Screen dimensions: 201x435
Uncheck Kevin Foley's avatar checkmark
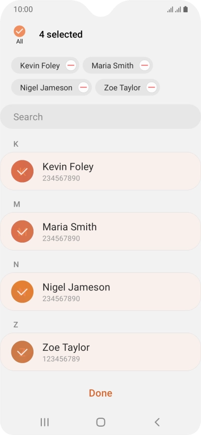(22, 171)
